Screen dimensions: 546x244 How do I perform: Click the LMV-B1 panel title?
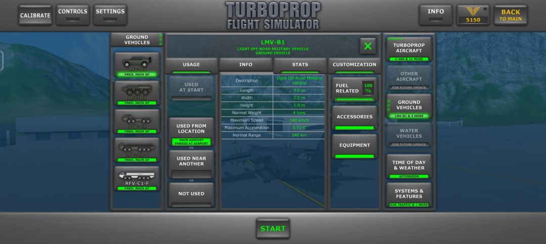273,42
